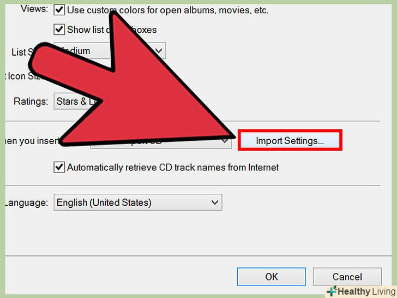Open the CD insert action dropdown arrow
Screen dimensions: 397x298
pyautogui.click(x=225, y=141)
